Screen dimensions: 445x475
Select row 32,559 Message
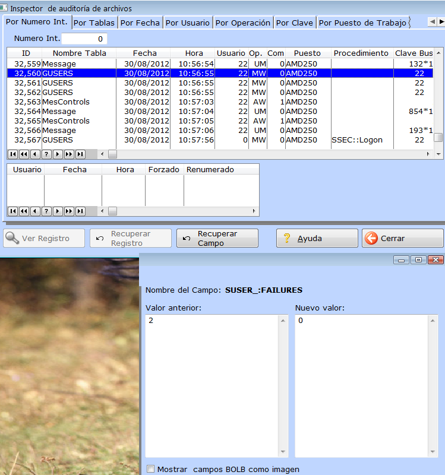click(x=220, y=64)
